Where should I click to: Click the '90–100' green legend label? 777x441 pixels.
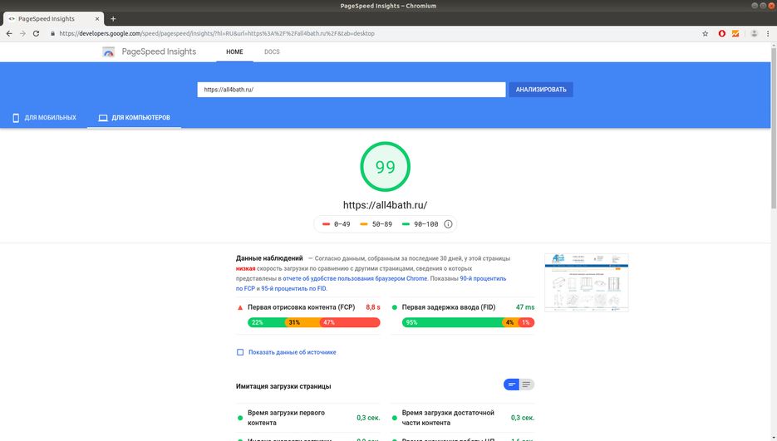tap(426, 224)
